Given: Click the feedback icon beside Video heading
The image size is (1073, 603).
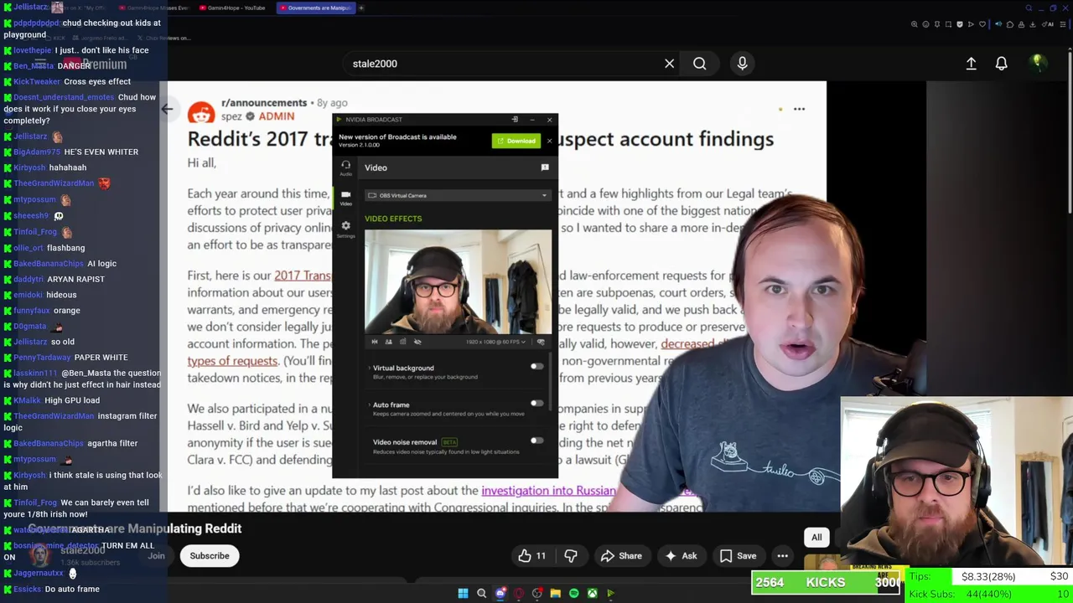Looking at the screenshot, I should click(x=545, y=167).
